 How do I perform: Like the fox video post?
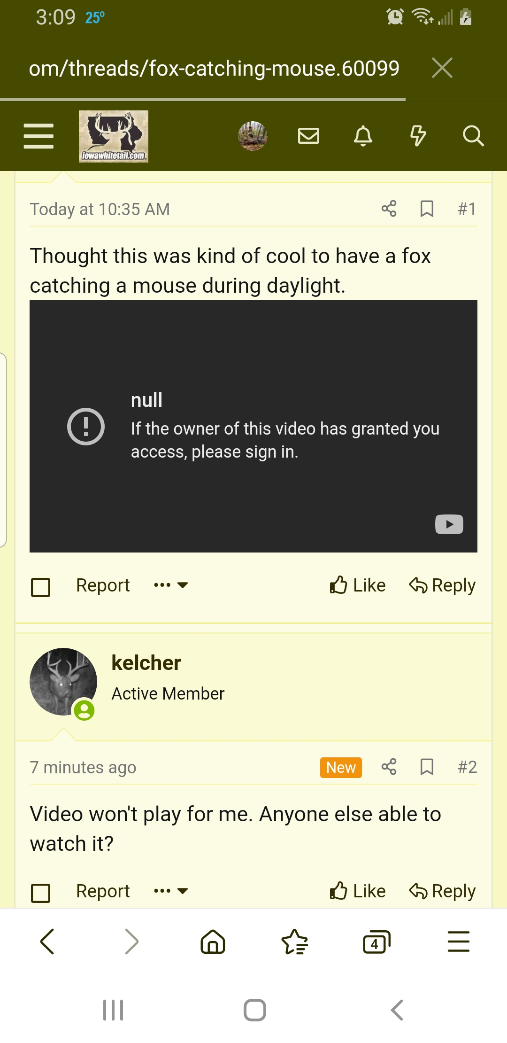point(357,585)
